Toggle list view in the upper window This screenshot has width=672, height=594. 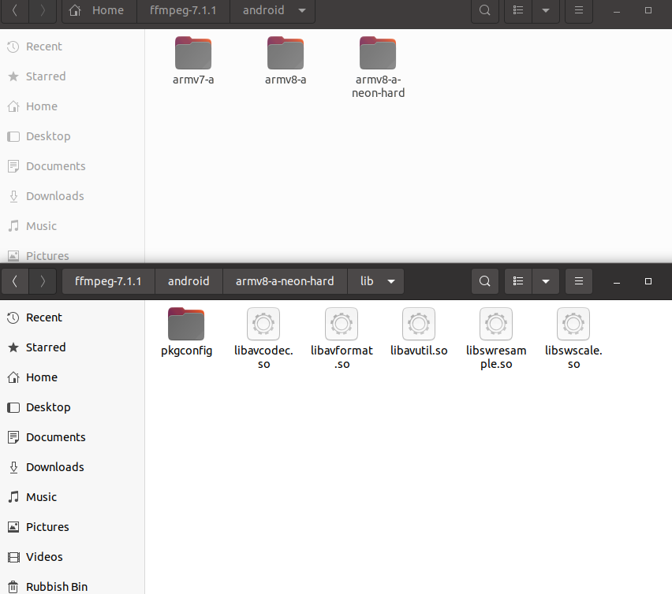518,10
